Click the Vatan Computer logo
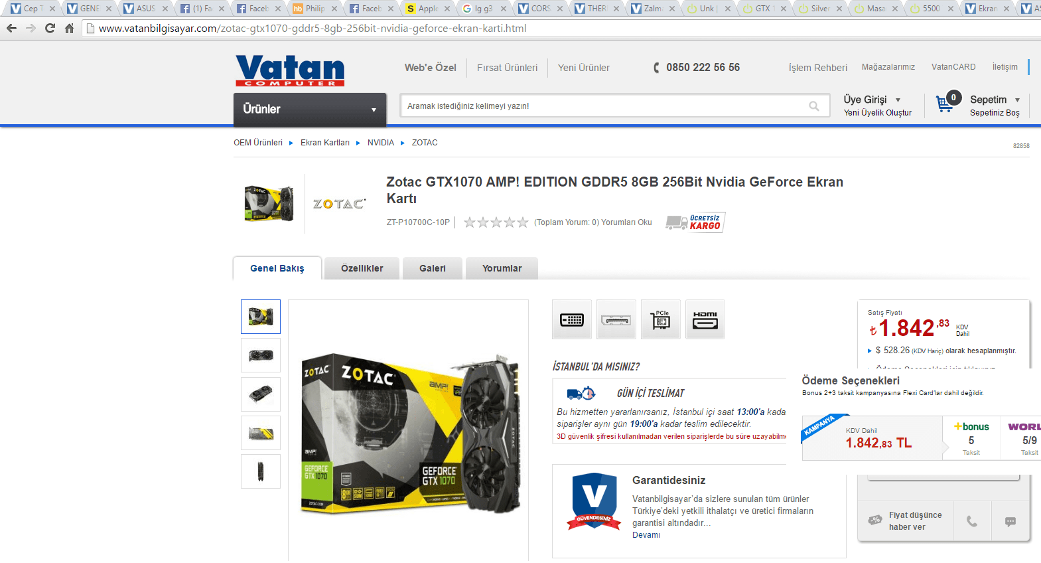Image resolution: width=1041 pixels, height=563 pixels. pyautogui.click(x=290, y=70)
